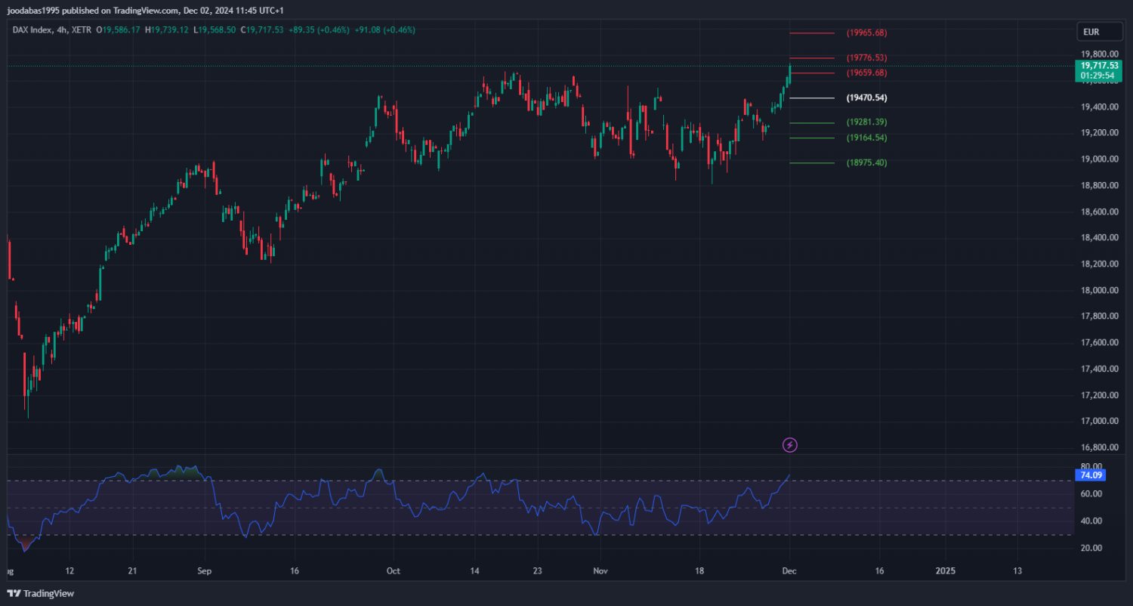
Task: Click the XETR exchange label
Action: (81, 30)
